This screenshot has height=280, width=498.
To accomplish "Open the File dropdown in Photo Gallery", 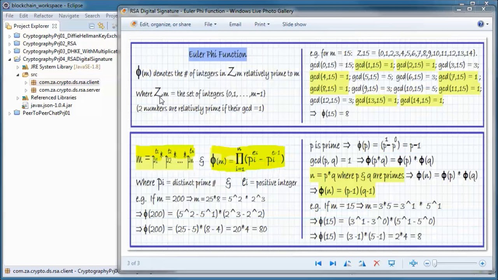I will coord(210,24).
